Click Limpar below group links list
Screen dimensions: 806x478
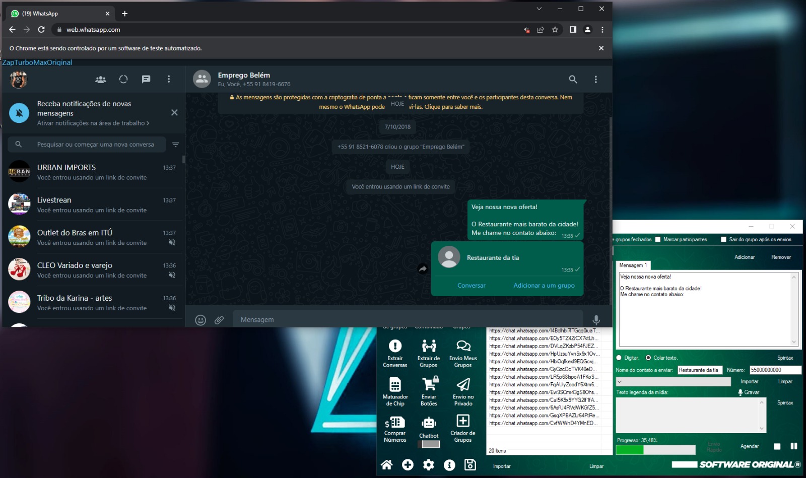596,466
